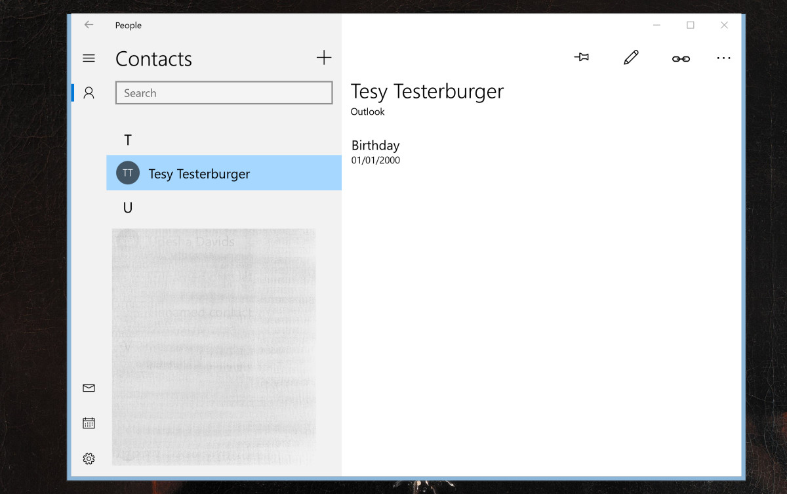Jump using the letter T header
The width and height of the screenshot is (787, 494).
128,140
